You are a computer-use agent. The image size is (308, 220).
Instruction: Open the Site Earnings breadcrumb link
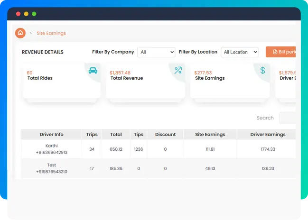pos(51,33)
